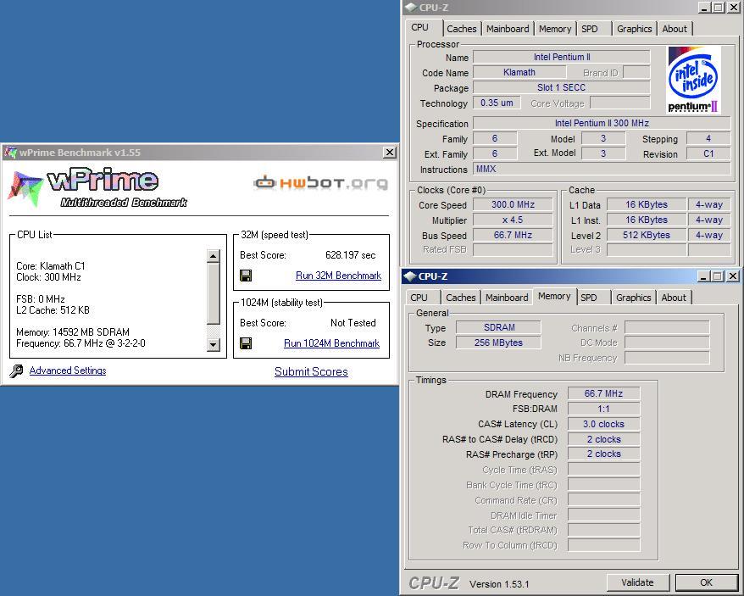Click the Multiplier value x 4.5
Screen dimensions: 744x596
point(513,220)
